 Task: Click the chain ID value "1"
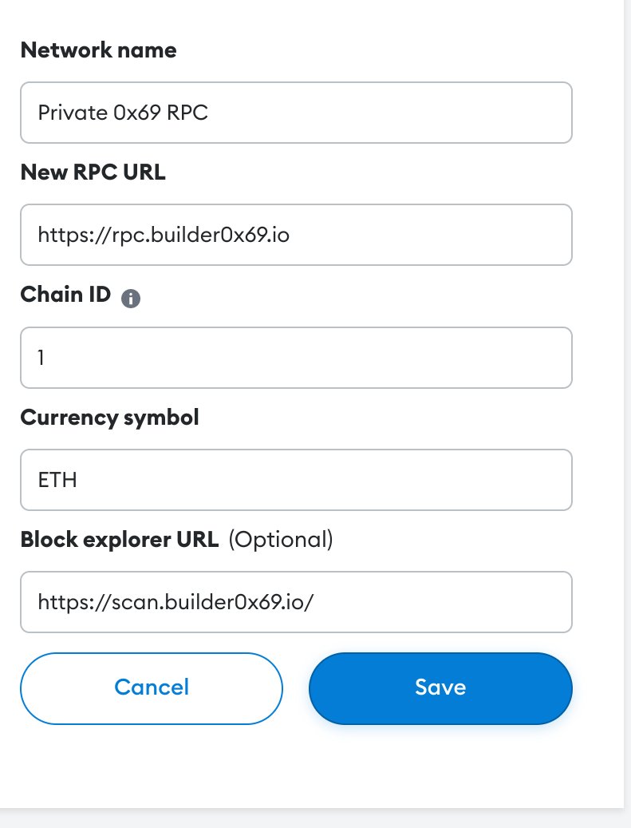coord(41,358)
